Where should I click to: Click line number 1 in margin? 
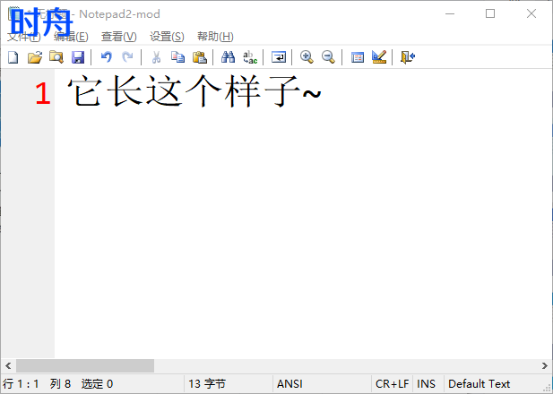tap(43, 93)
